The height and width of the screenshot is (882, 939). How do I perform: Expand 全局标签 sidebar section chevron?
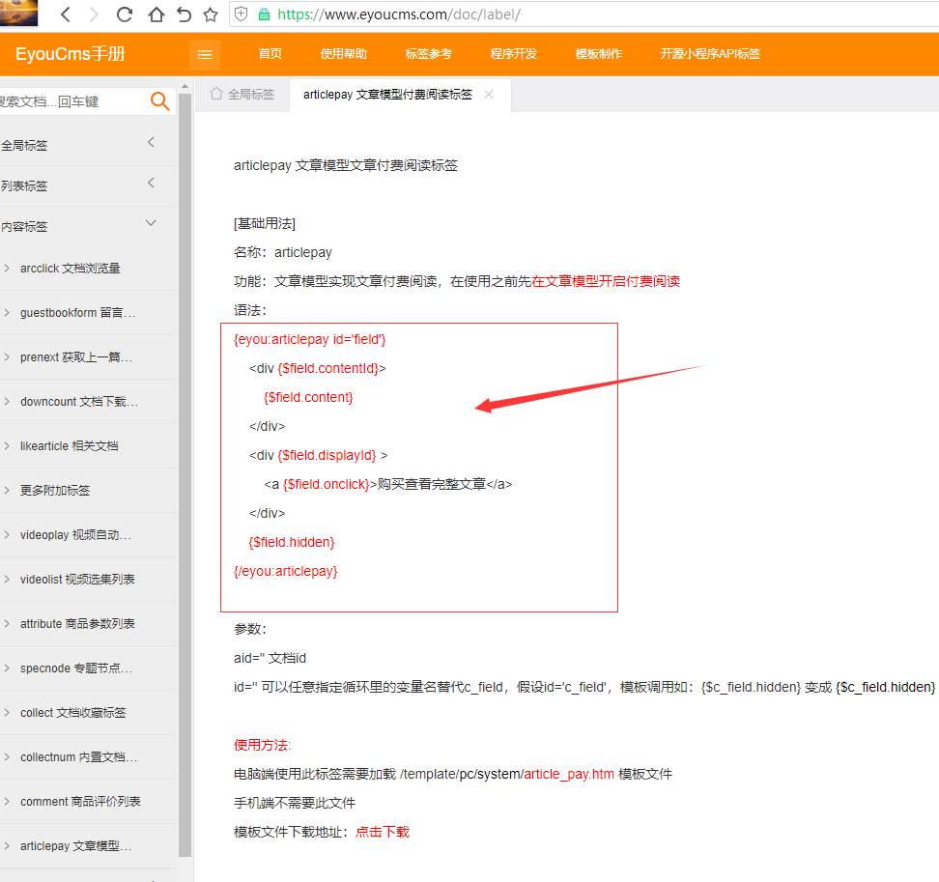point(151,143)
